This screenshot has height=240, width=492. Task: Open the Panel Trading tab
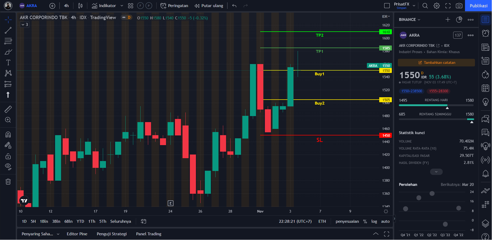149,234
